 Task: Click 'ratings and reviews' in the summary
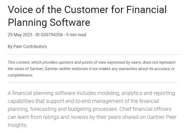pos(66,117)
